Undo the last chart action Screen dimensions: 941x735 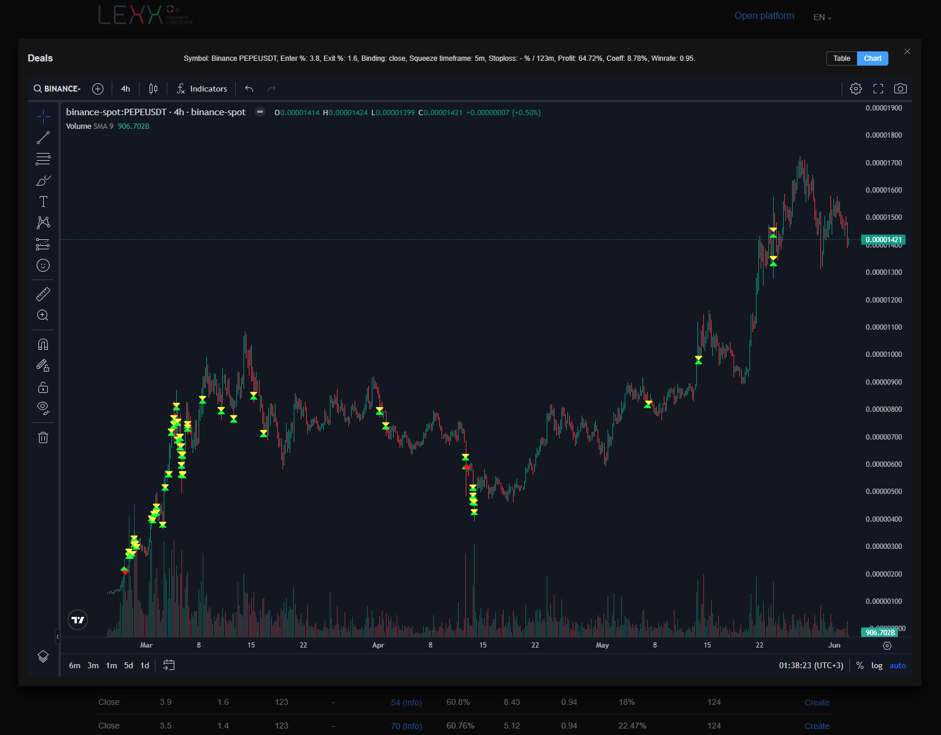coord(249,89)
